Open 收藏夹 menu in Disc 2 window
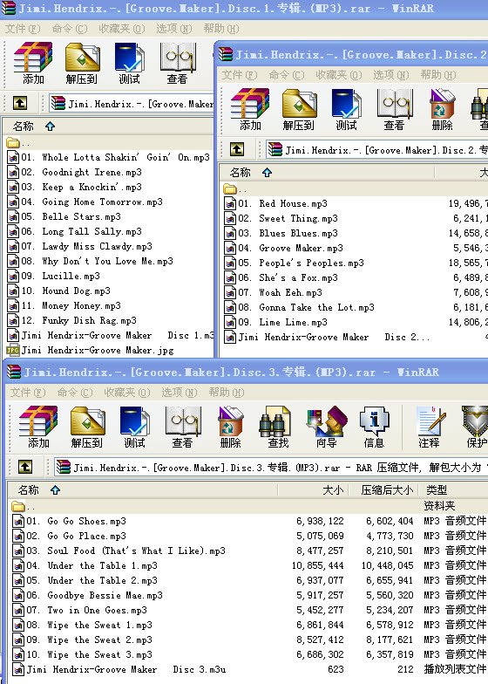This screenshot has height=684, width=488. 339,75
